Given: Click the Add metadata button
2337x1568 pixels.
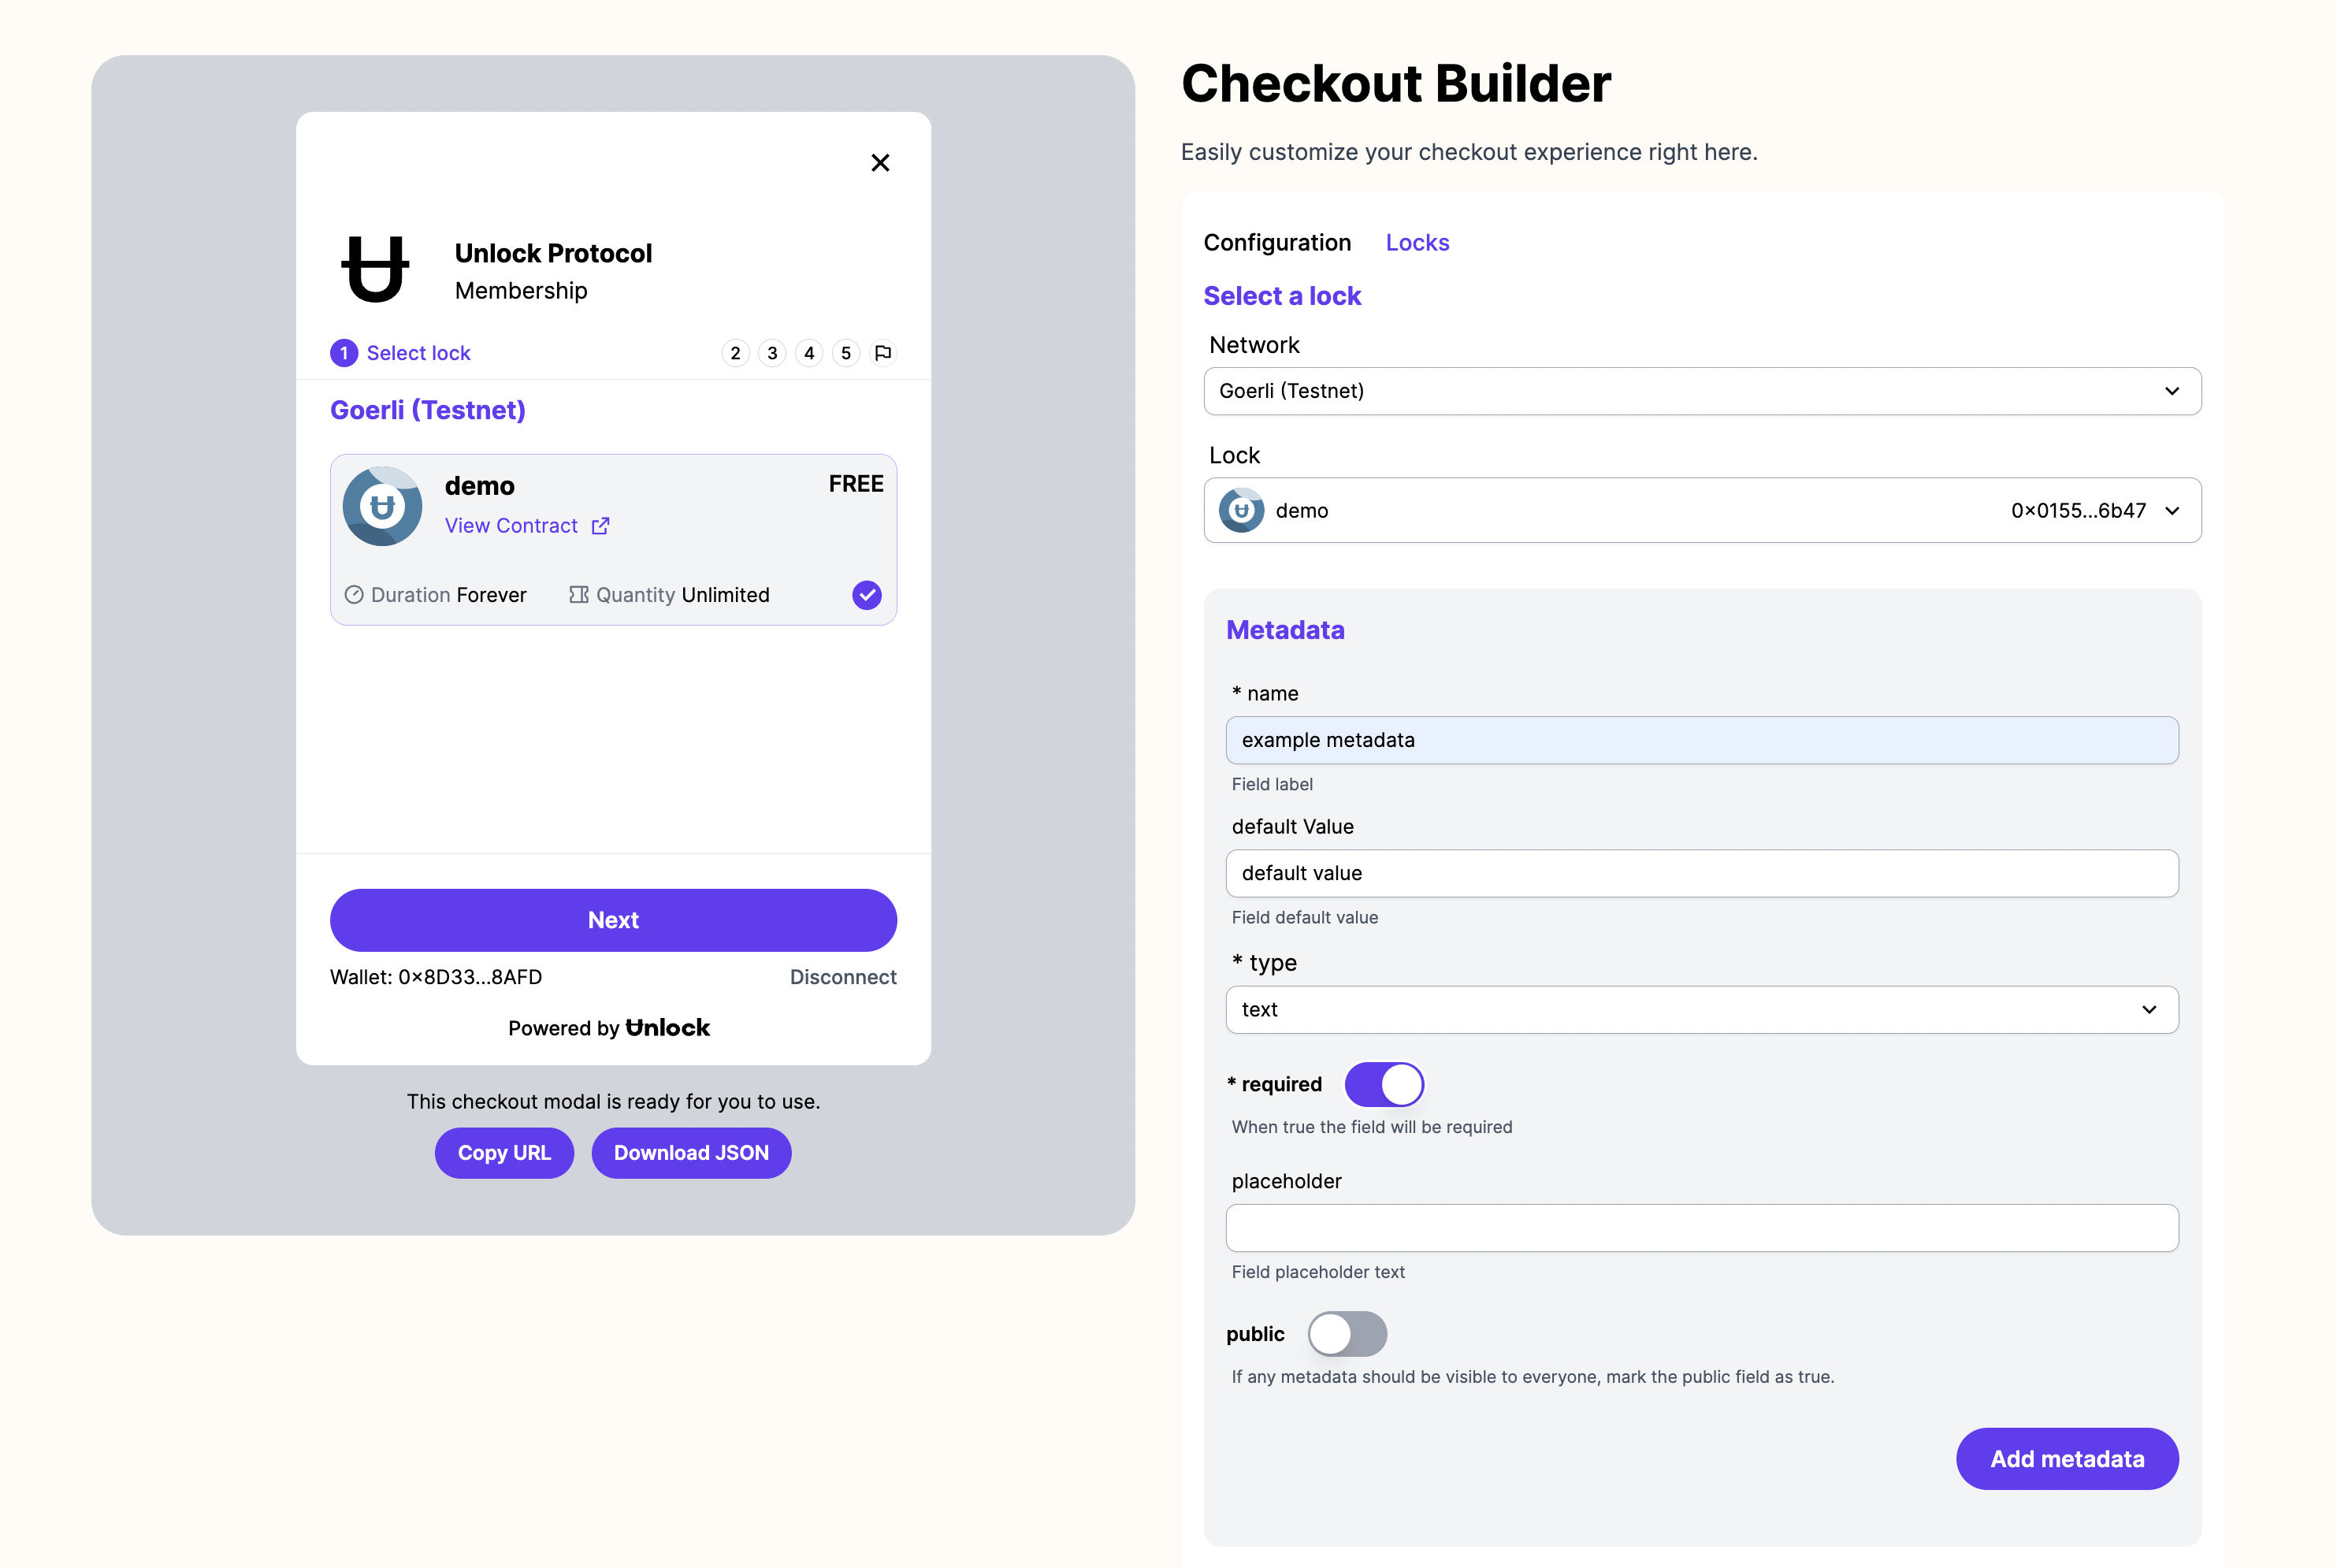Looking at the screenshot, I should point(2068,1458).
